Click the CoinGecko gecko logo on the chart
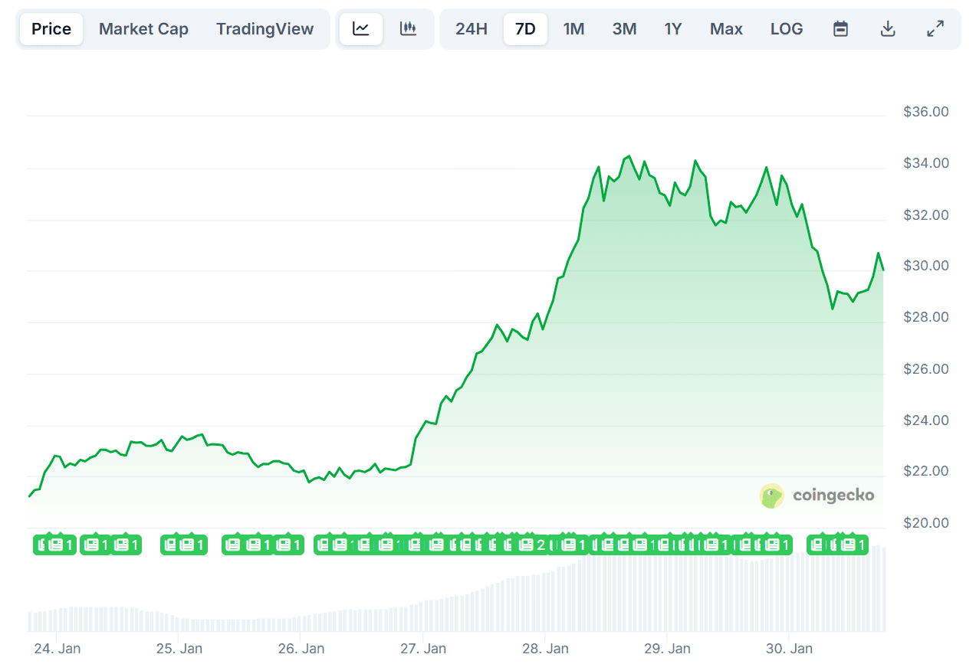 (770, 496)
